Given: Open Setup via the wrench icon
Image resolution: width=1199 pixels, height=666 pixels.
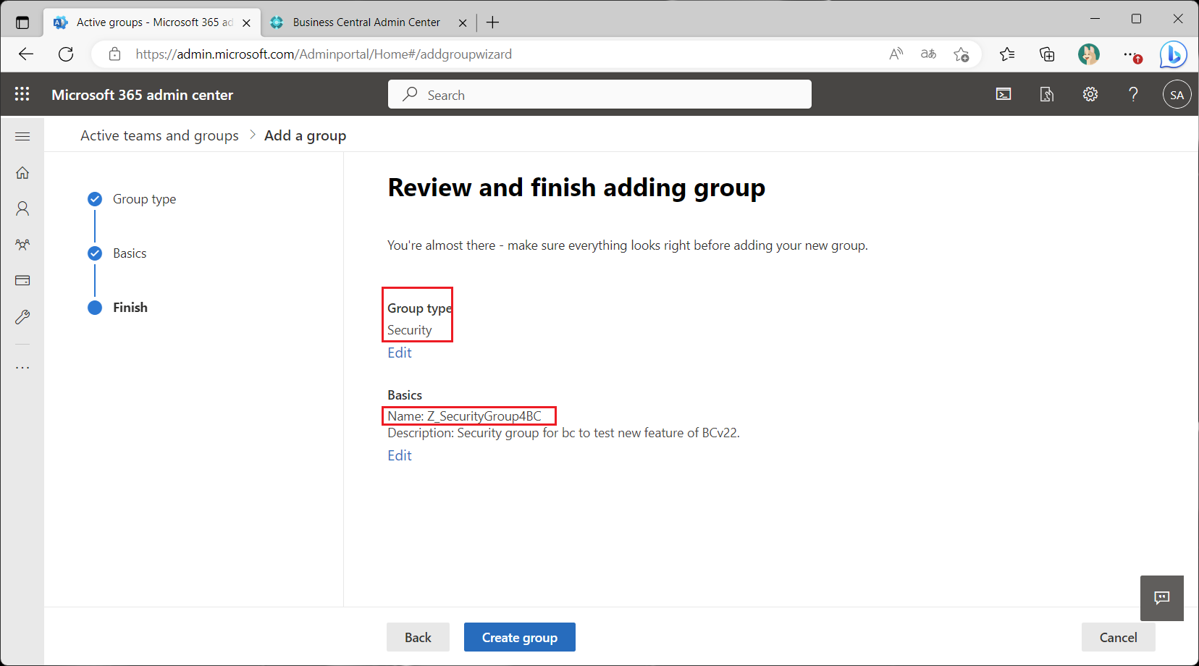Looking at the screenshot, I should 22,316.
